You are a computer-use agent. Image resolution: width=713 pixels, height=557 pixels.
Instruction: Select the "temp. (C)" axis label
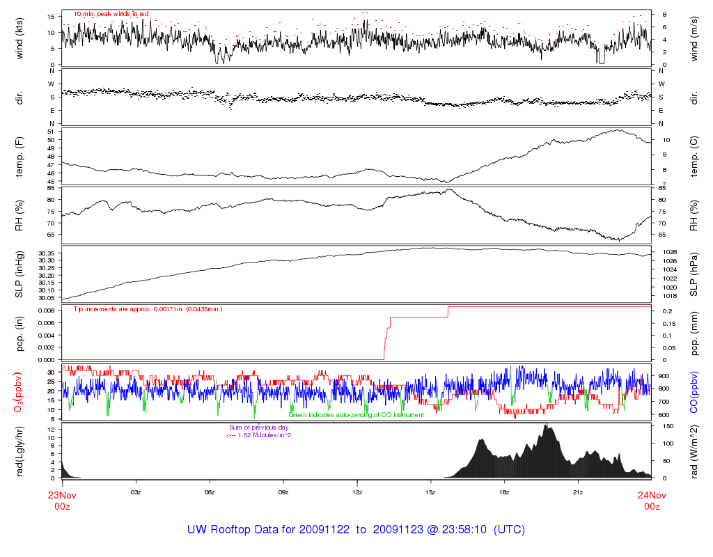point(694,156)
